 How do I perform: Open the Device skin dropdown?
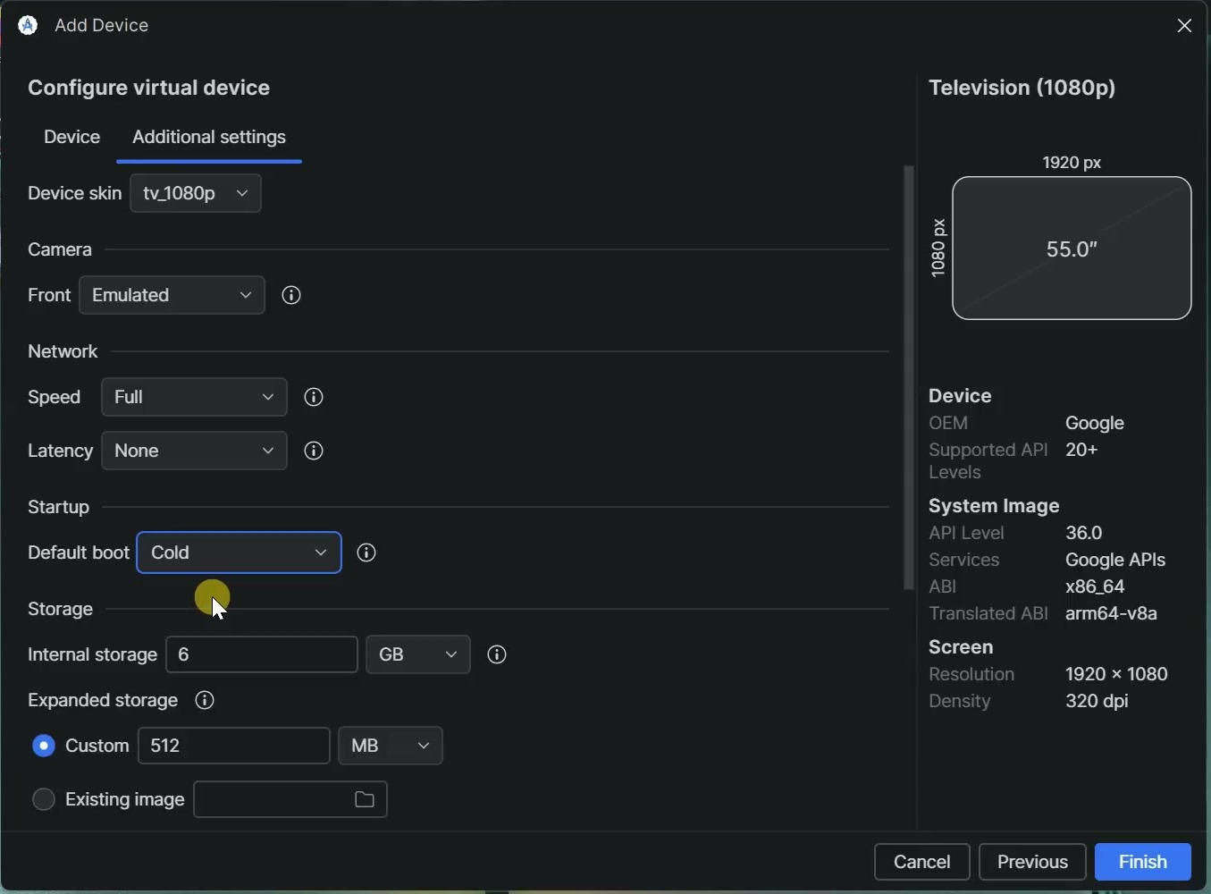pyautogui.click(x=196, y=194)
